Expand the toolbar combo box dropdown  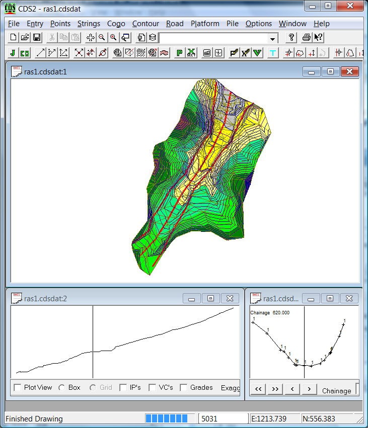tap(273, 38)
